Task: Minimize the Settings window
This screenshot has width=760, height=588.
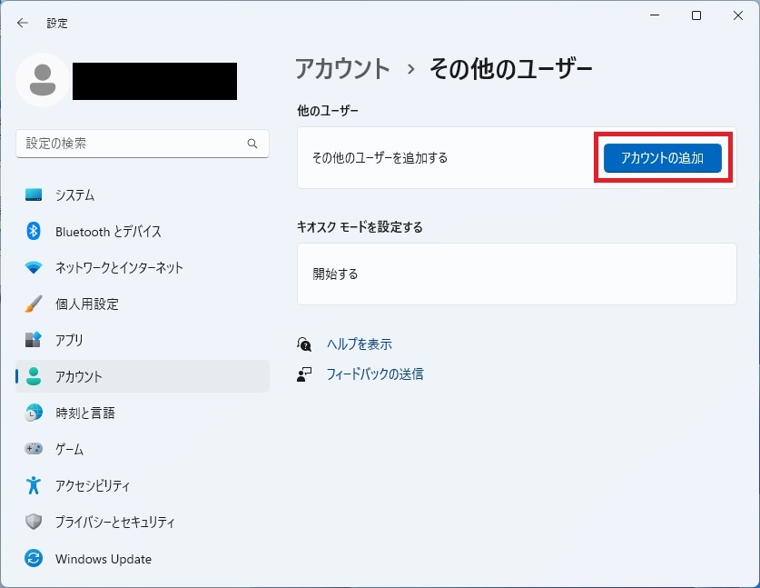Action: point(655,15)
